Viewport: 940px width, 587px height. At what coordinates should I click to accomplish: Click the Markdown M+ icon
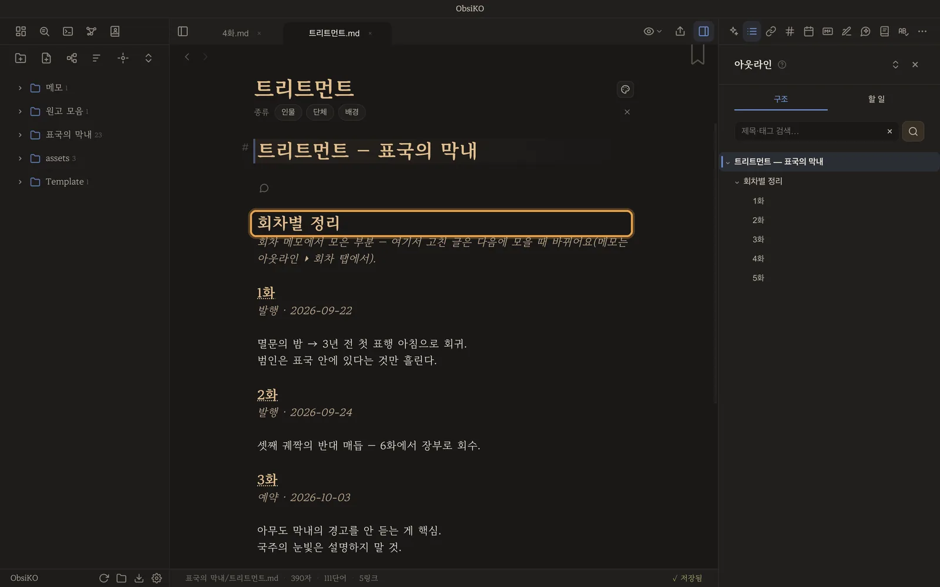click(827, 31)
